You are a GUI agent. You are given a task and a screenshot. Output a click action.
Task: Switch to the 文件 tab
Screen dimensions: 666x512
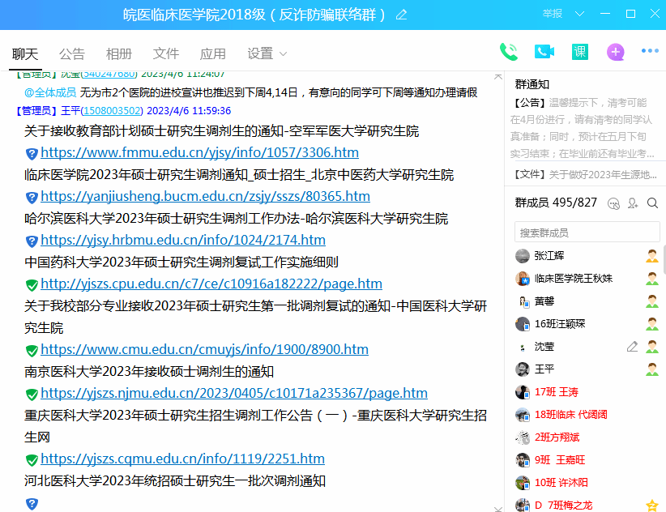(x=166, y=54)
